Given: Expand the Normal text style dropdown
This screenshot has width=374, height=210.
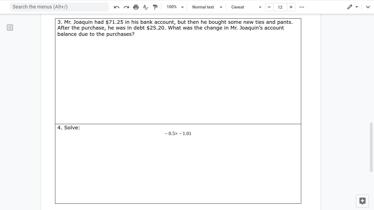Looking at the screenshot, I should pyautogui.click(x=207, y=7).
